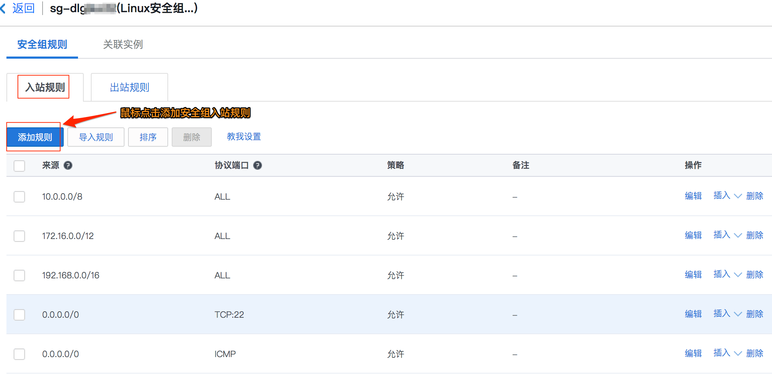The height and width of the screenshot is (385, 772).
Task: Open the help icon next to 协议端口
Action: coord(258,165)
